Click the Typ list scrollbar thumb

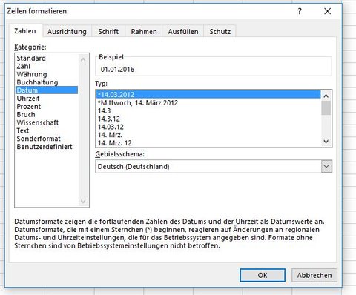pyautogui.click(x=326, y=108)
